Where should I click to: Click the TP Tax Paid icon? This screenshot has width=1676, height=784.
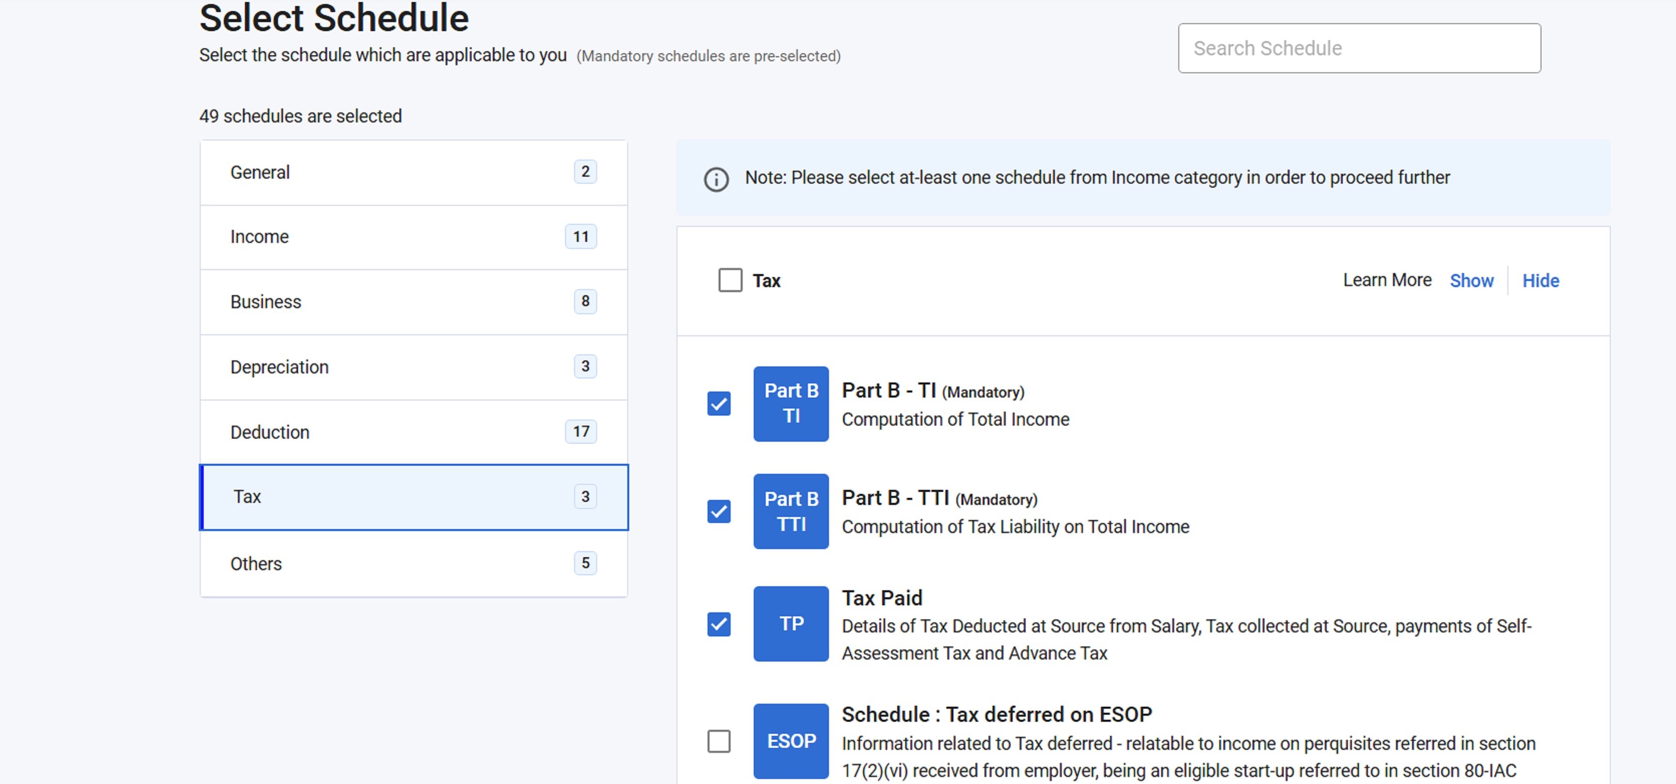point(790,623)
